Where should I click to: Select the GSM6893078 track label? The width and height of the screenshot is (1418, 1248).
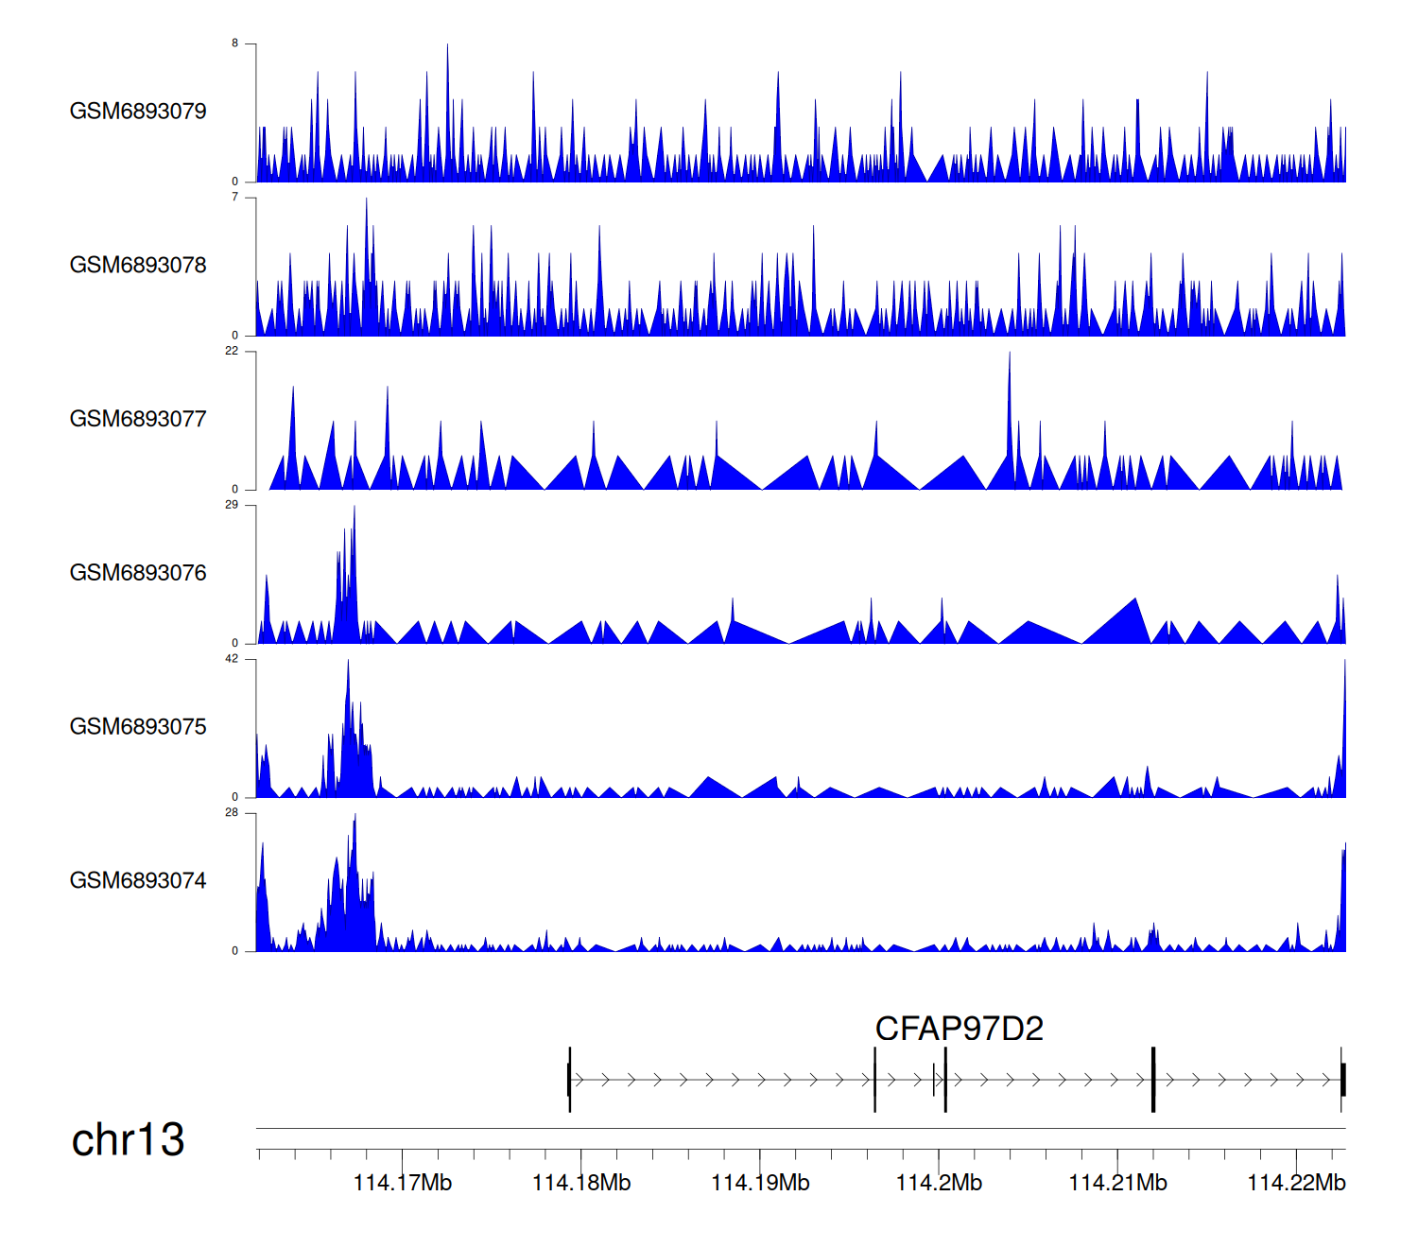(138, 266)
